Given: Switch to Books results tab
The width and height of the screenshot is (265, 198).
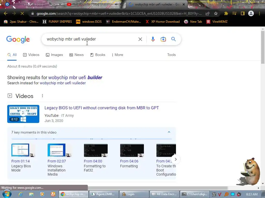Looking at the screenshot, I should click(98, 55).
